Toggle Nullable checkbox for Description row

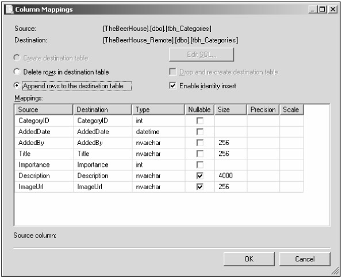coord(200,175)
